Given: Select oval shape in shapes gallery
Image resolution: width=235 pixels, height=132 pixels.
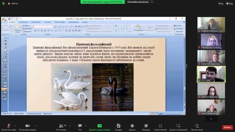Looking at the screenshot, I should point(127,26).
